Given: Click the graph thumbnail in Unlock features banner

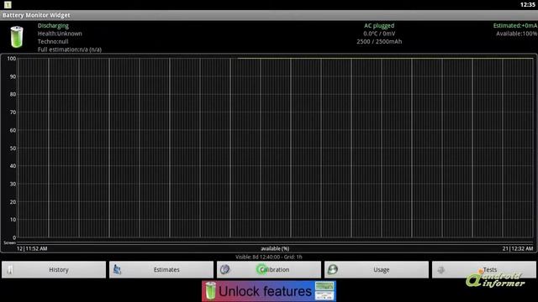Looking at the screenshot, I should tap(324, 291).
